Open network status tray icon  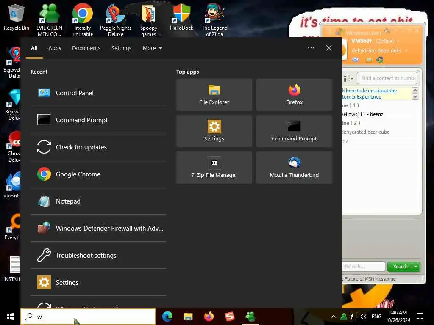354,317
